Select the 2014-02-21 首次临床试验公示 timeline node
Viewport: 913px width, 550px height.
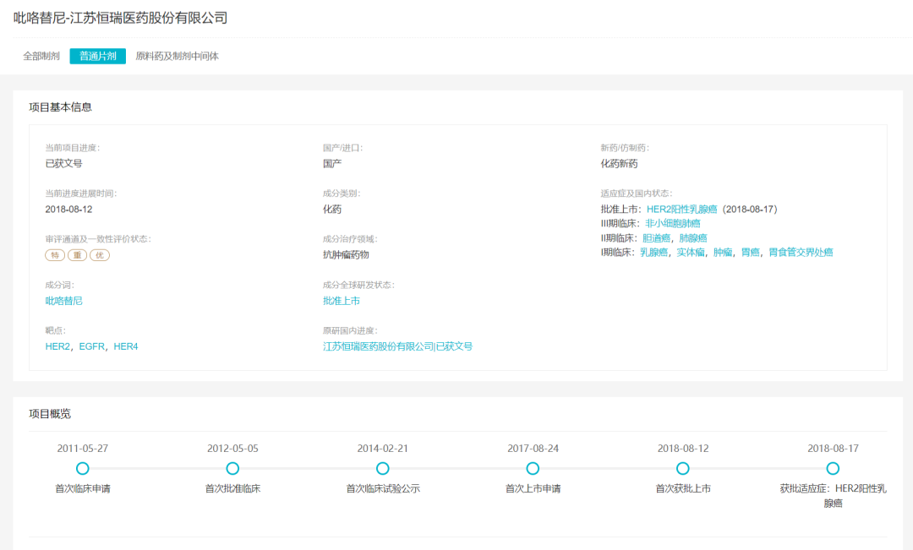[383, 469]
